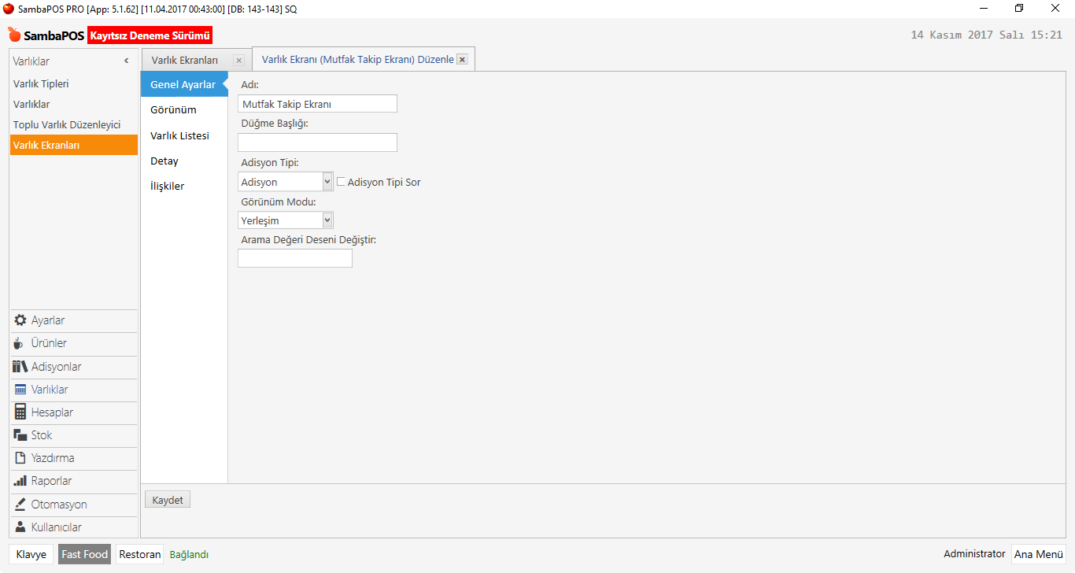Click the Ayarlar gear icon

[20, 320]
